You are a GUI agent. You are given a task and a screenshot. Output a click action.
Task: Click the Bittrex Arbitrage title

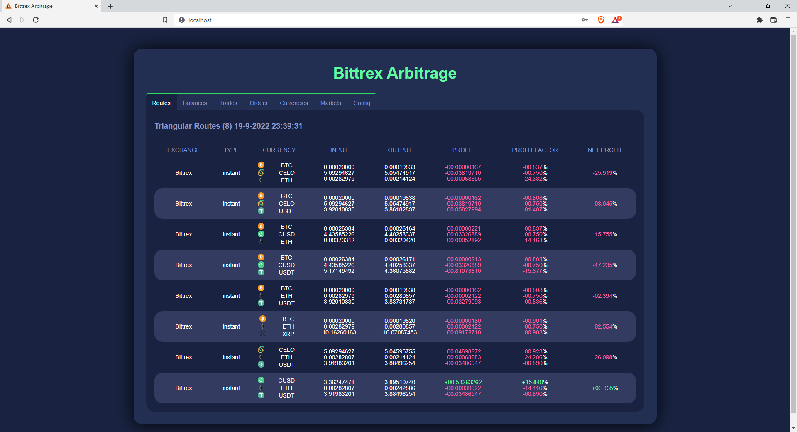pos(395,73)
